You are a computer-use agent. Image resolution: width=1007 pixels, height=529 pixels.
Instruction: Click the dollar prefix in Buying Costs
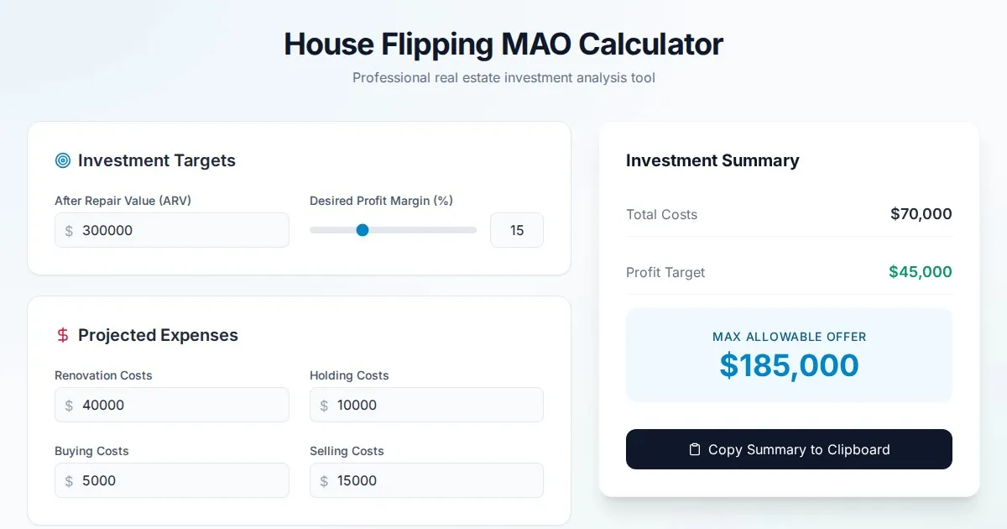(x=69, y=480)
